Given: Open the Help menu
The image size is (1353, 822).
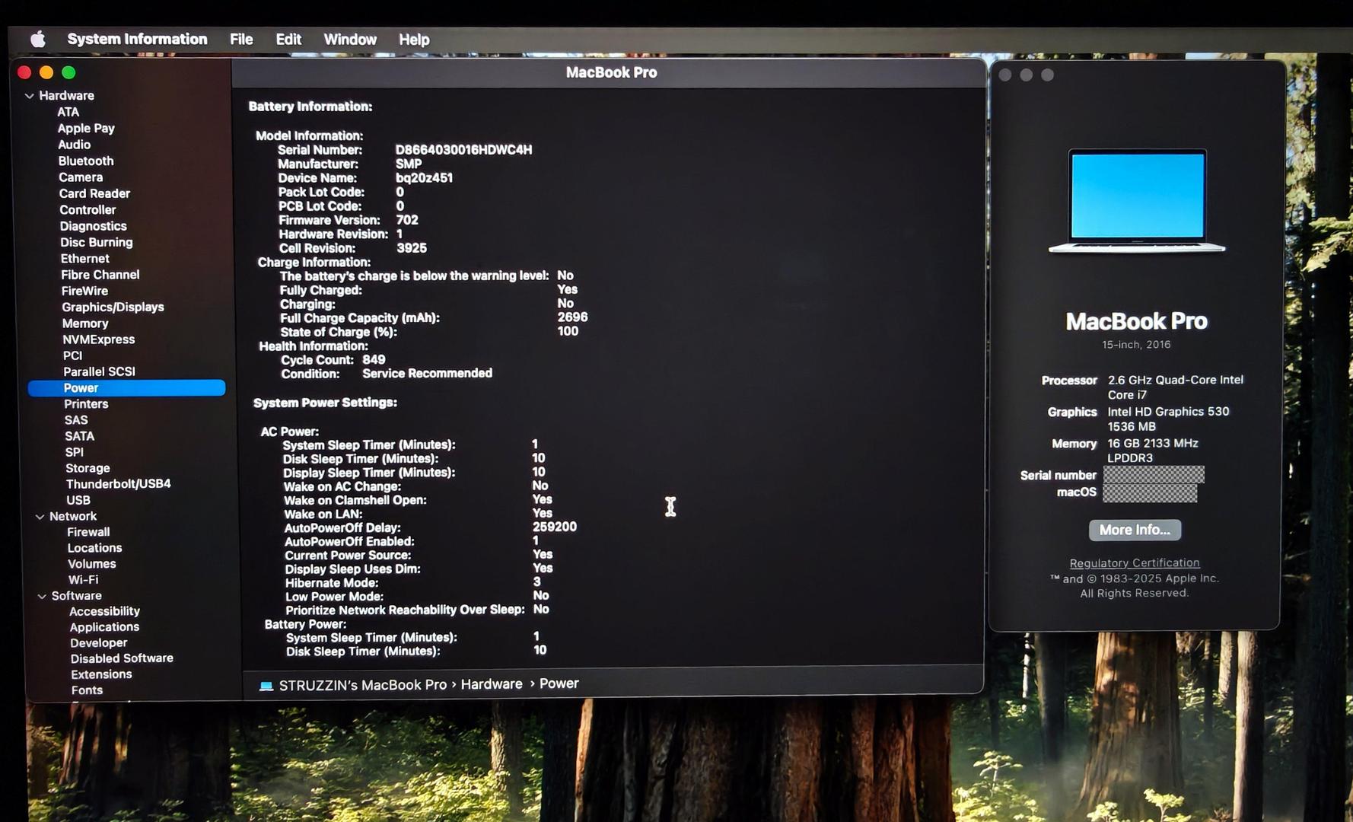Looking at the screenshot, I should click(414, 40).
